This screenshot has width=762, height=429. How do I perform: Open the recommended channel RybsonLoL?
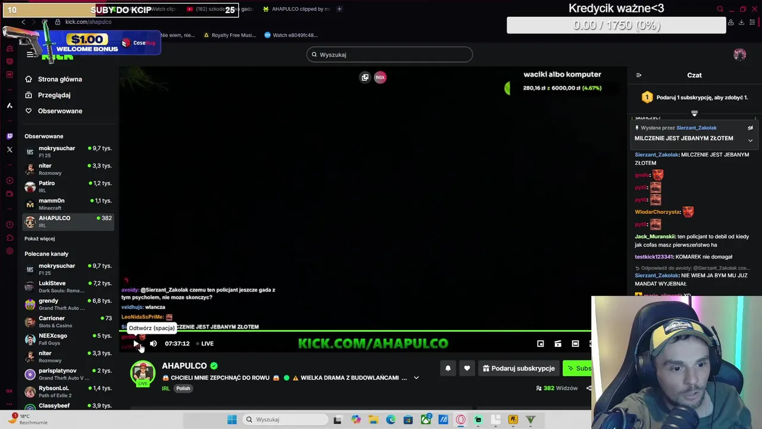tap(68, 391)
